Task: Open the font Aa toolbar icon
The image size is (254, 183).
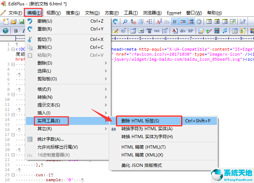Action: [159, 22]
